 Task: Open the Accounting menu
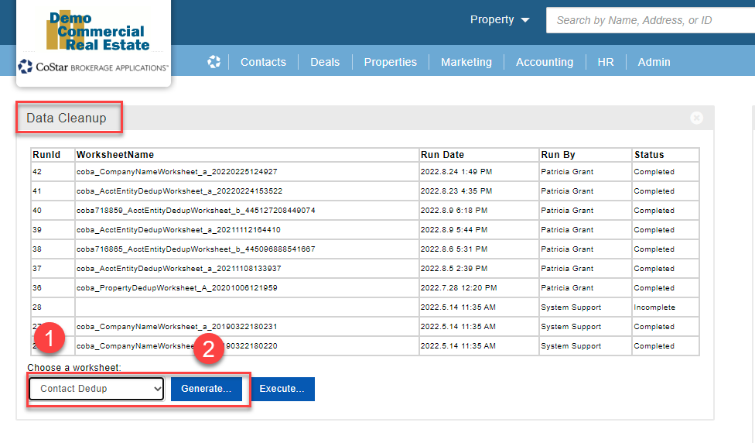[x=545, y=62]
